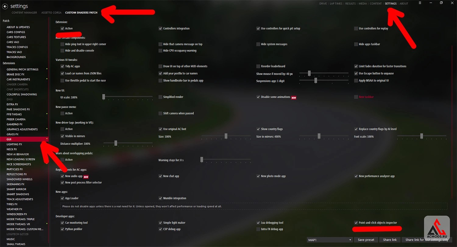The image size is (457, 247).
Task: Adjust the Warning stays for slider
Action: (226, 159)
